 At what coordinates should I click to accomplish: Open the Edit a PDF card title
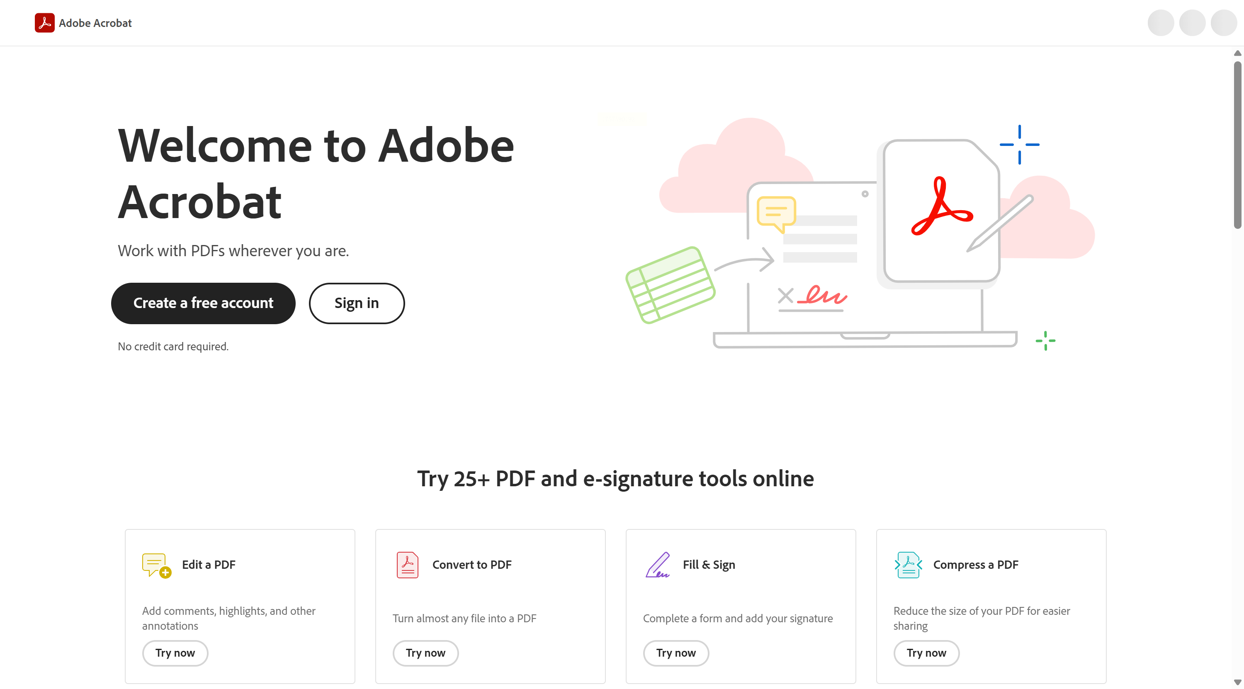coord(209,565)
